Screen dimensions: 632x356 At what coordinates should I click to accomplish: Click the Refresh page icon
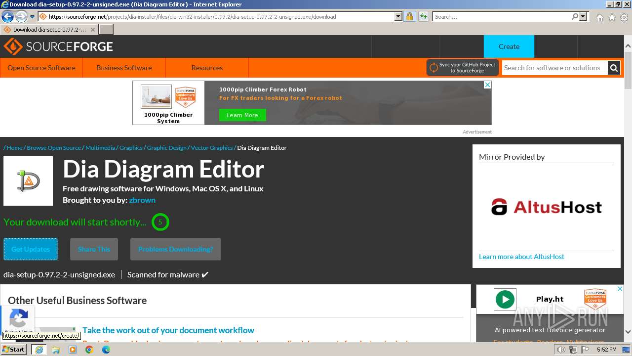423,17
